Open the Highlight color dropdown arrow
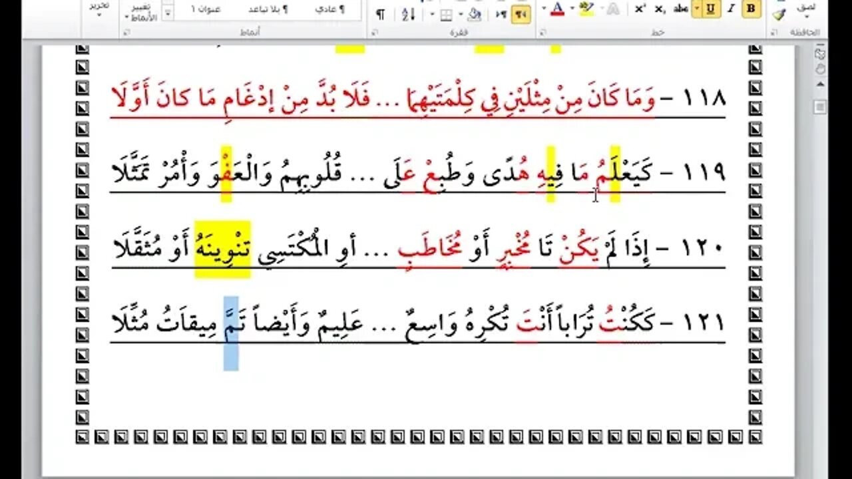The image size is (852, 479). [572, 8]
